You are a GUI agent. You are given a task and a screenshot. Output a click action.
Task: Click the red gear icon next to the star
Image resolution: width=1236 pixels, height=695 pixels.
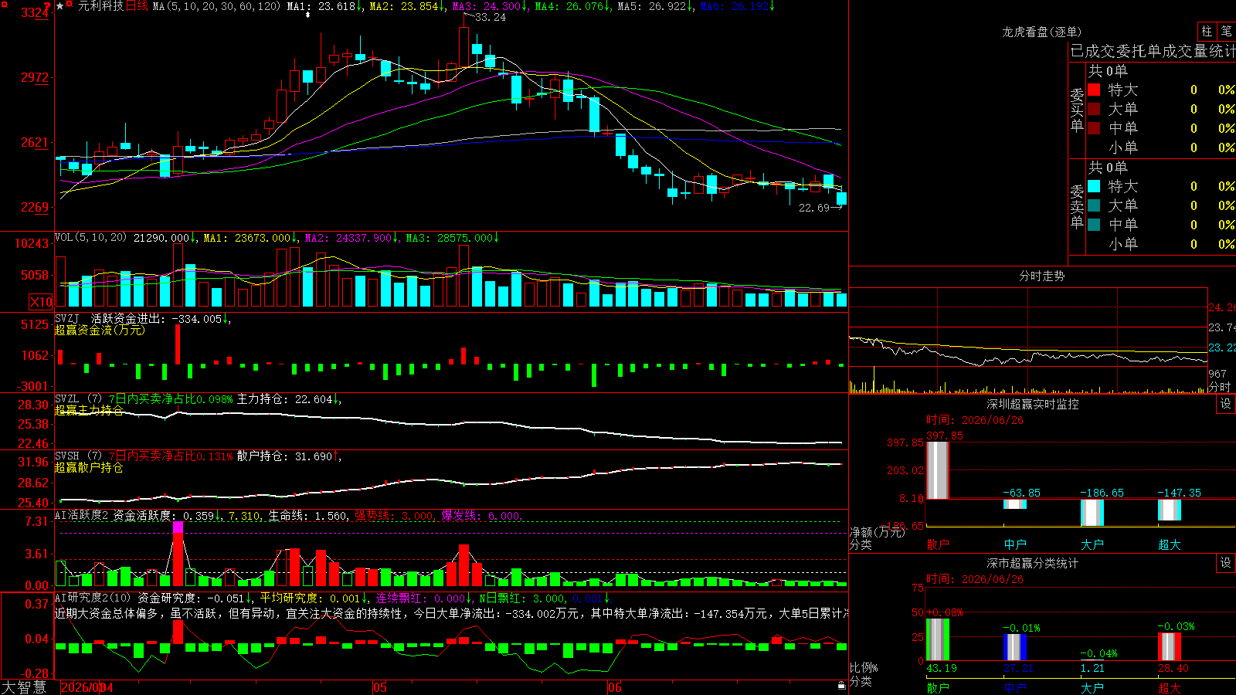tap(70, 5)
